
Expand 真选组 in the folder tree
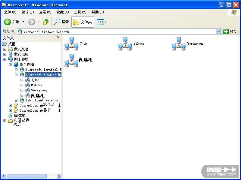pyautogui.click(x=22, y=95)
